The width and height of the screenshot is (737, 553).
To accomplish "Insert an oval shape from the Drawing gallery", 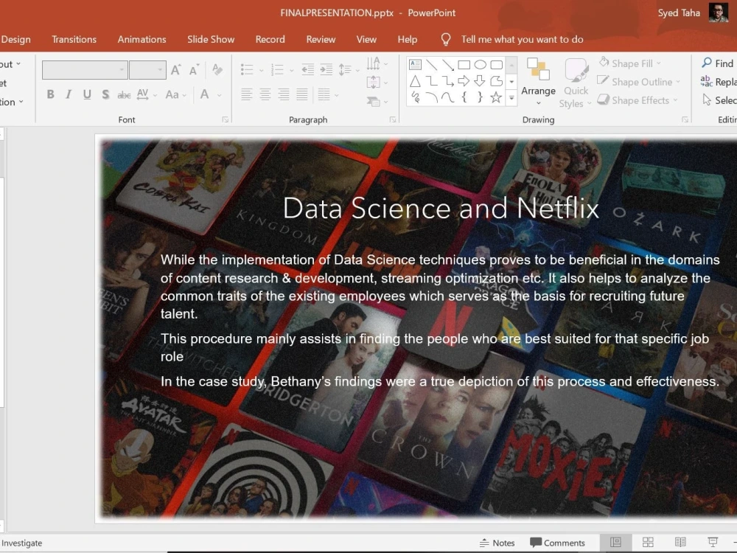I will click(478, 65).
